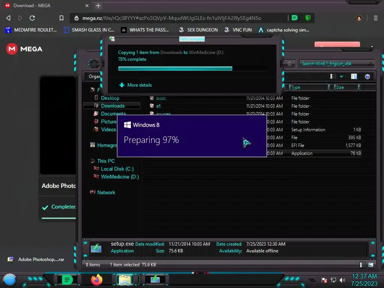Open VNC FUN bookmark

click(x=238, y=30)
